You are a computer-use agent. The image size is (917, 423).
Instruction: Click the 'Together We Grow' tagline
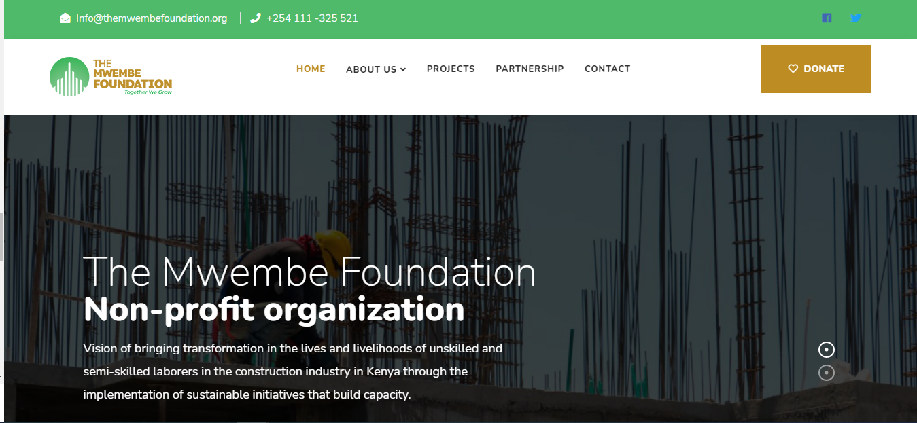(148, 92)
